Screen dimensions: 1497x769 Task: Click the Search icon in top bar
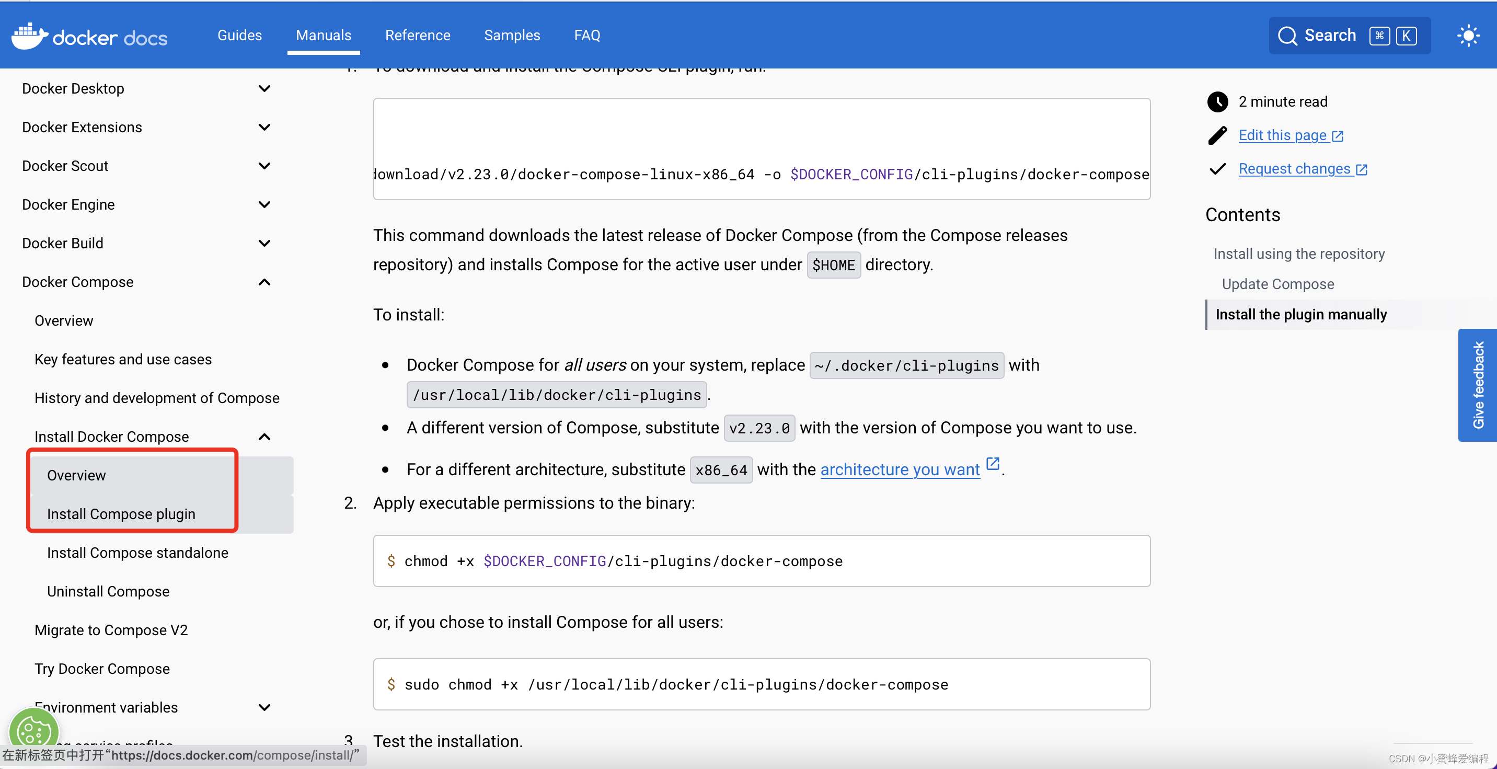(1286, 36)
